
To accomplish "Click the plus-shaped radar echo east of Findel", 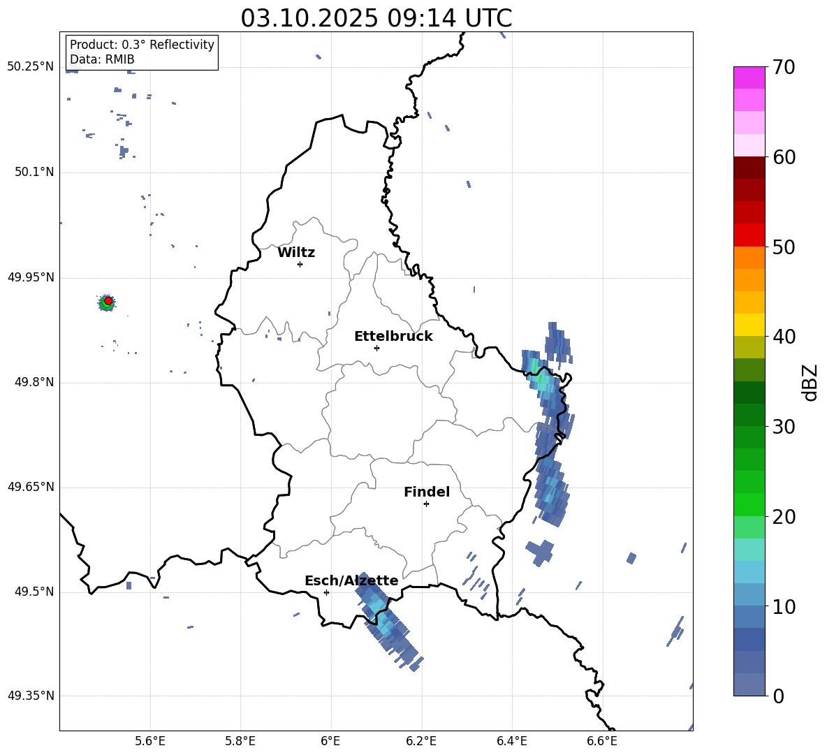I will [x=540, y=552].
